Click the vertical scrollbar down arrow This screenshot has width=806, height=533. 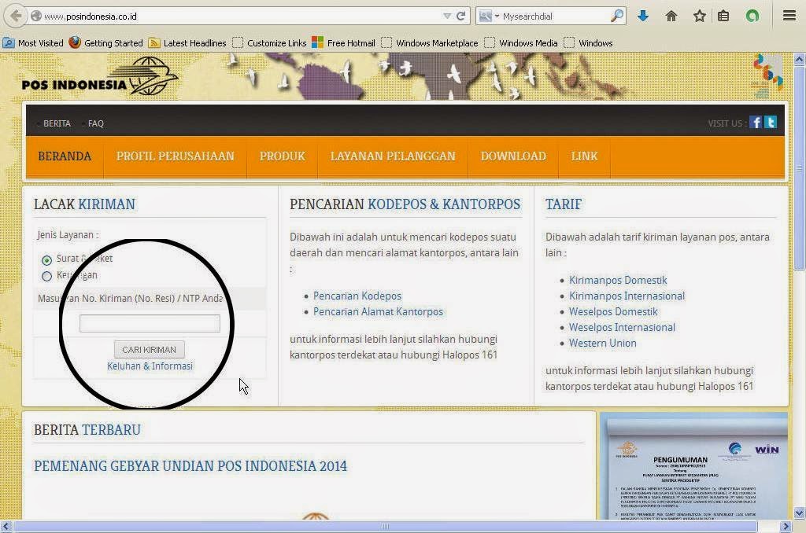click(800, 513)
